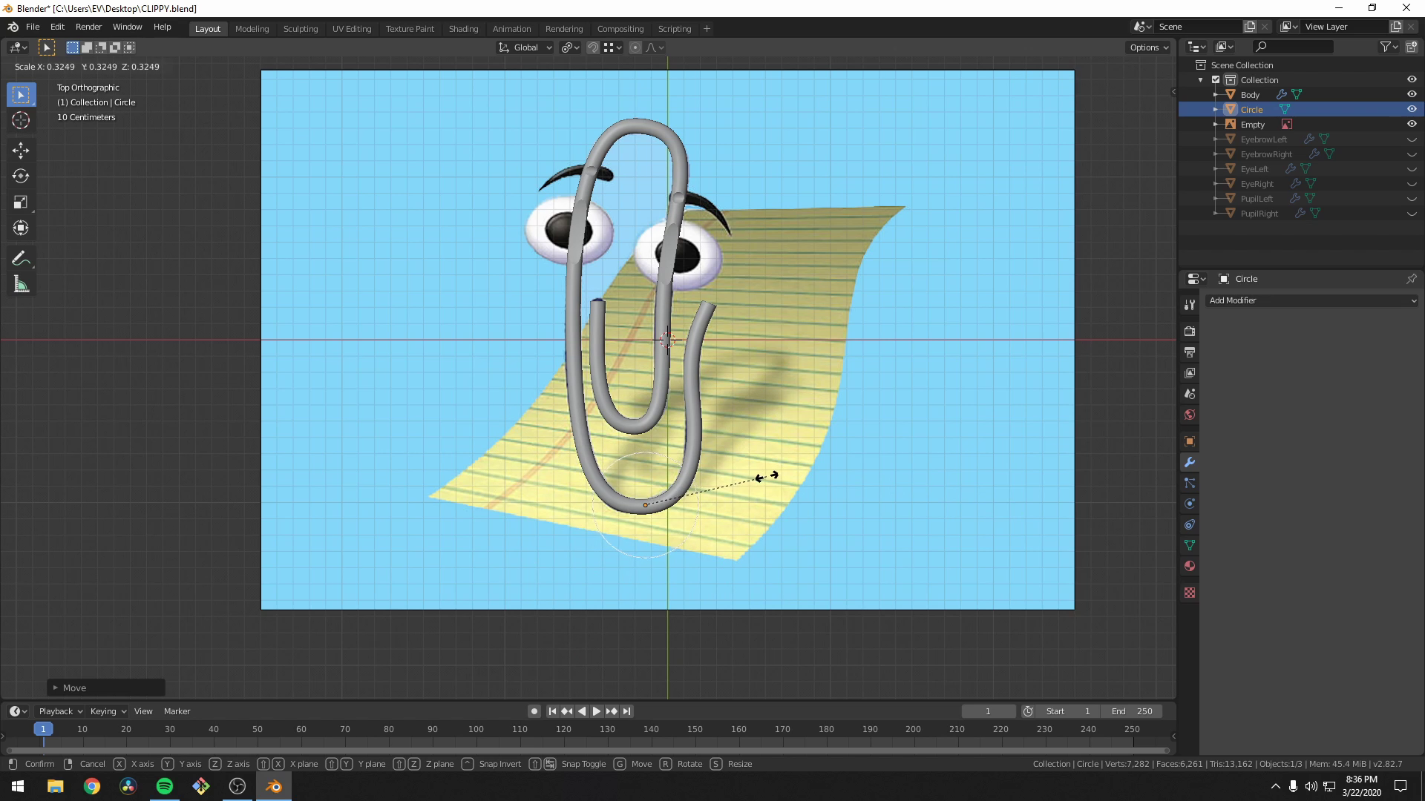Open Spotify from the taskbar
Screen dimensions: 1425x801
click(164, 786)
